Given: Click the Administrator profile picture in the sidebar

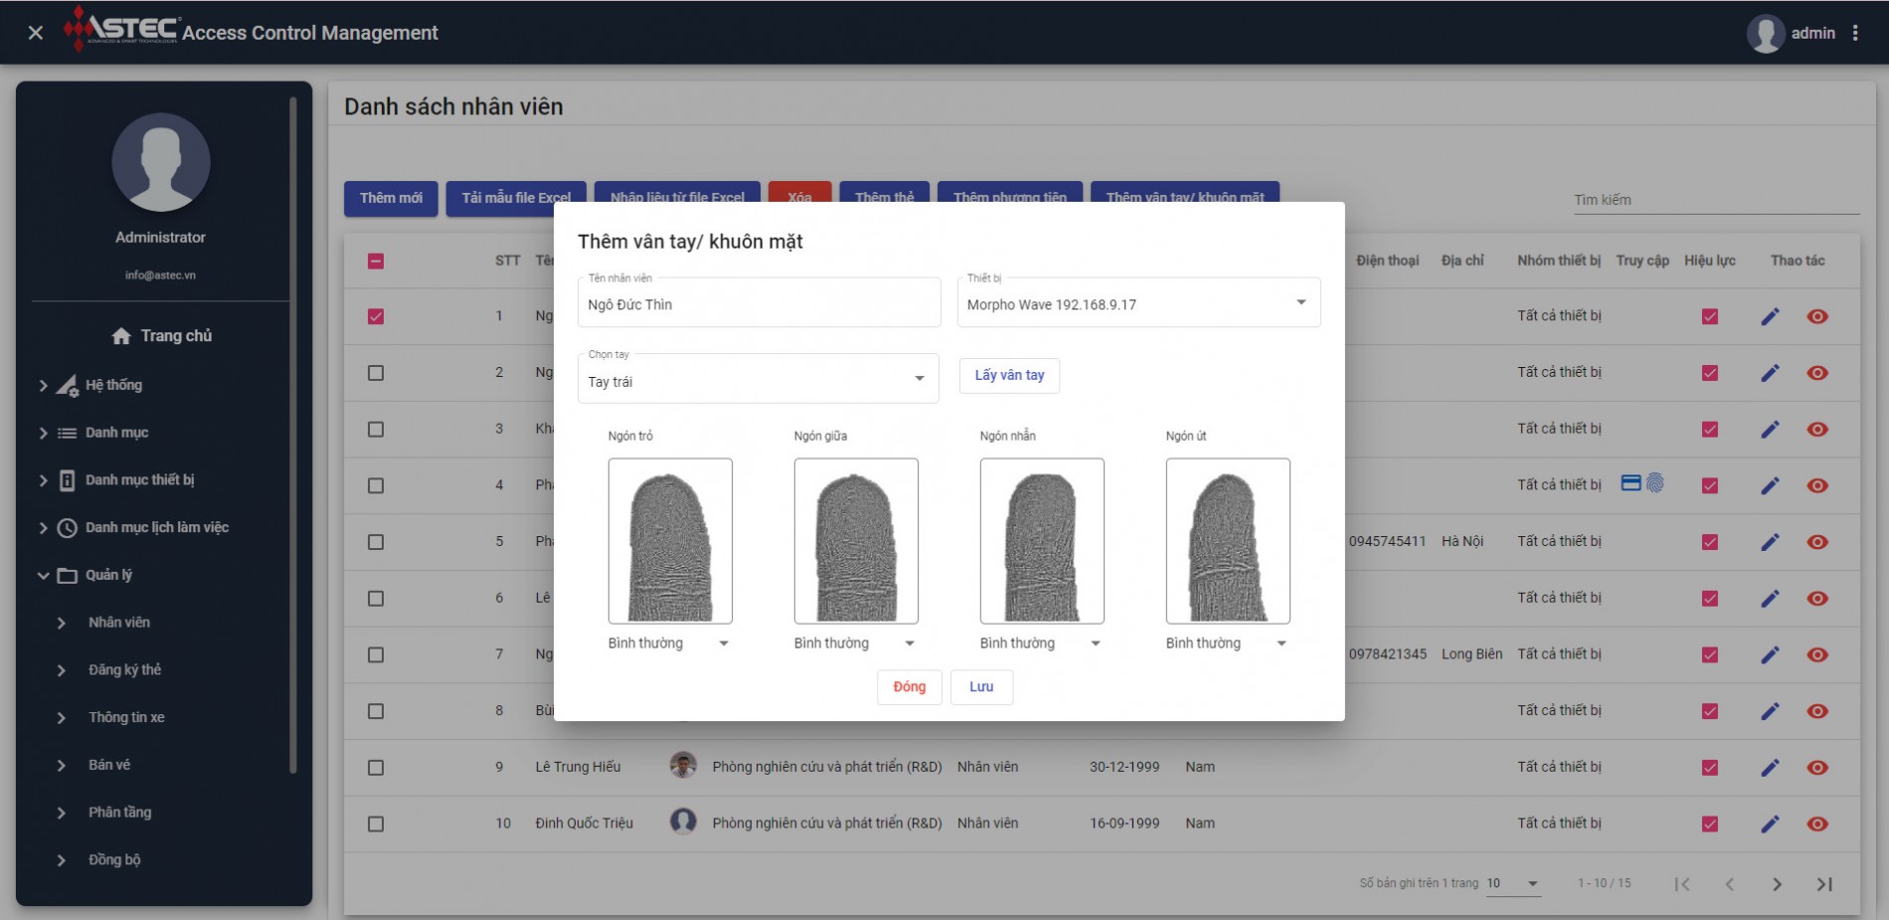Looking at the screenshot, I should tap(161, 162).
